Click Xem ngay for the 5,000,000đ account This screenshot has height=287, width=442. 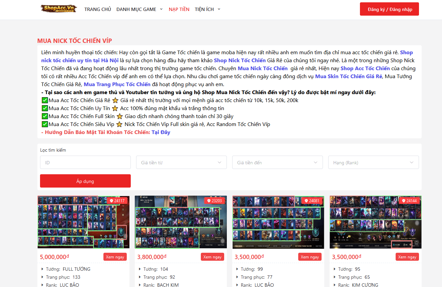pos(115,257)
